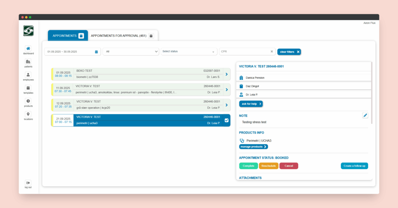Click the Dr. Lars S. name in first row

213,77
